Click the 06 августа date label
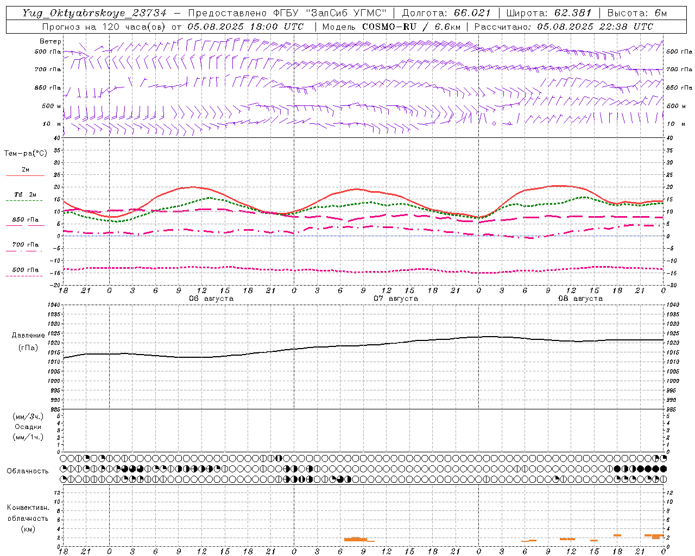Viewport: 695px width, 556px height. [211, 299]
